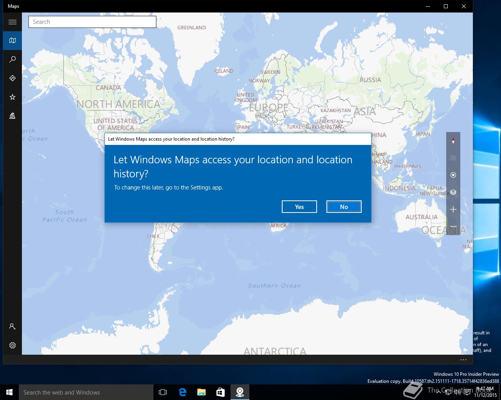This screenshot has width=501, height=400.
Task: Show my location on the map
Action: coord(453,175)
